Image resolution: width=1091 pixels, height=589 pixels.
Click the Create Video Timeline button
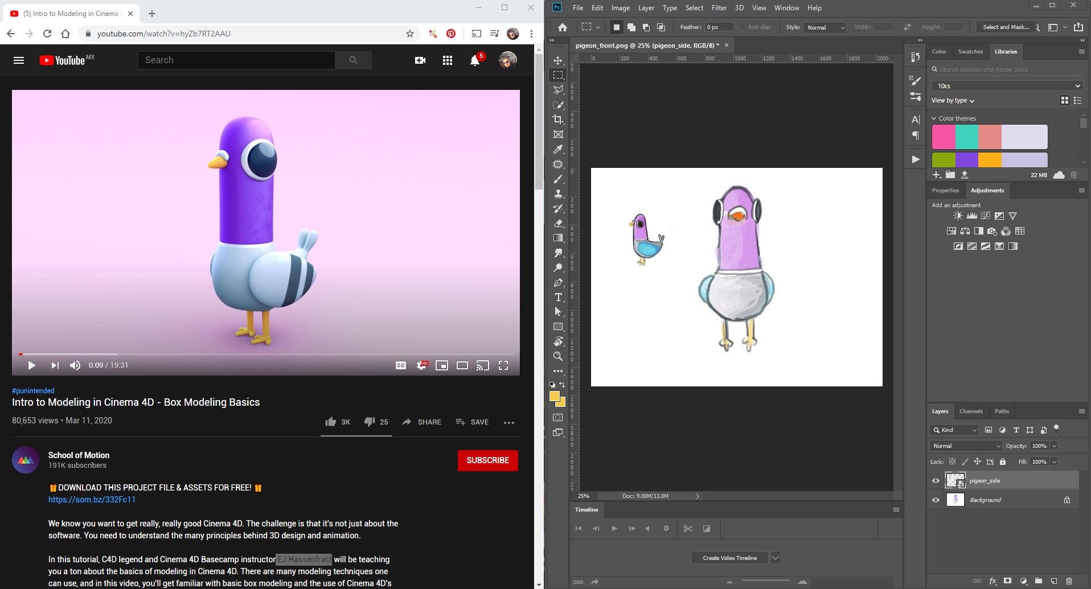730,558
